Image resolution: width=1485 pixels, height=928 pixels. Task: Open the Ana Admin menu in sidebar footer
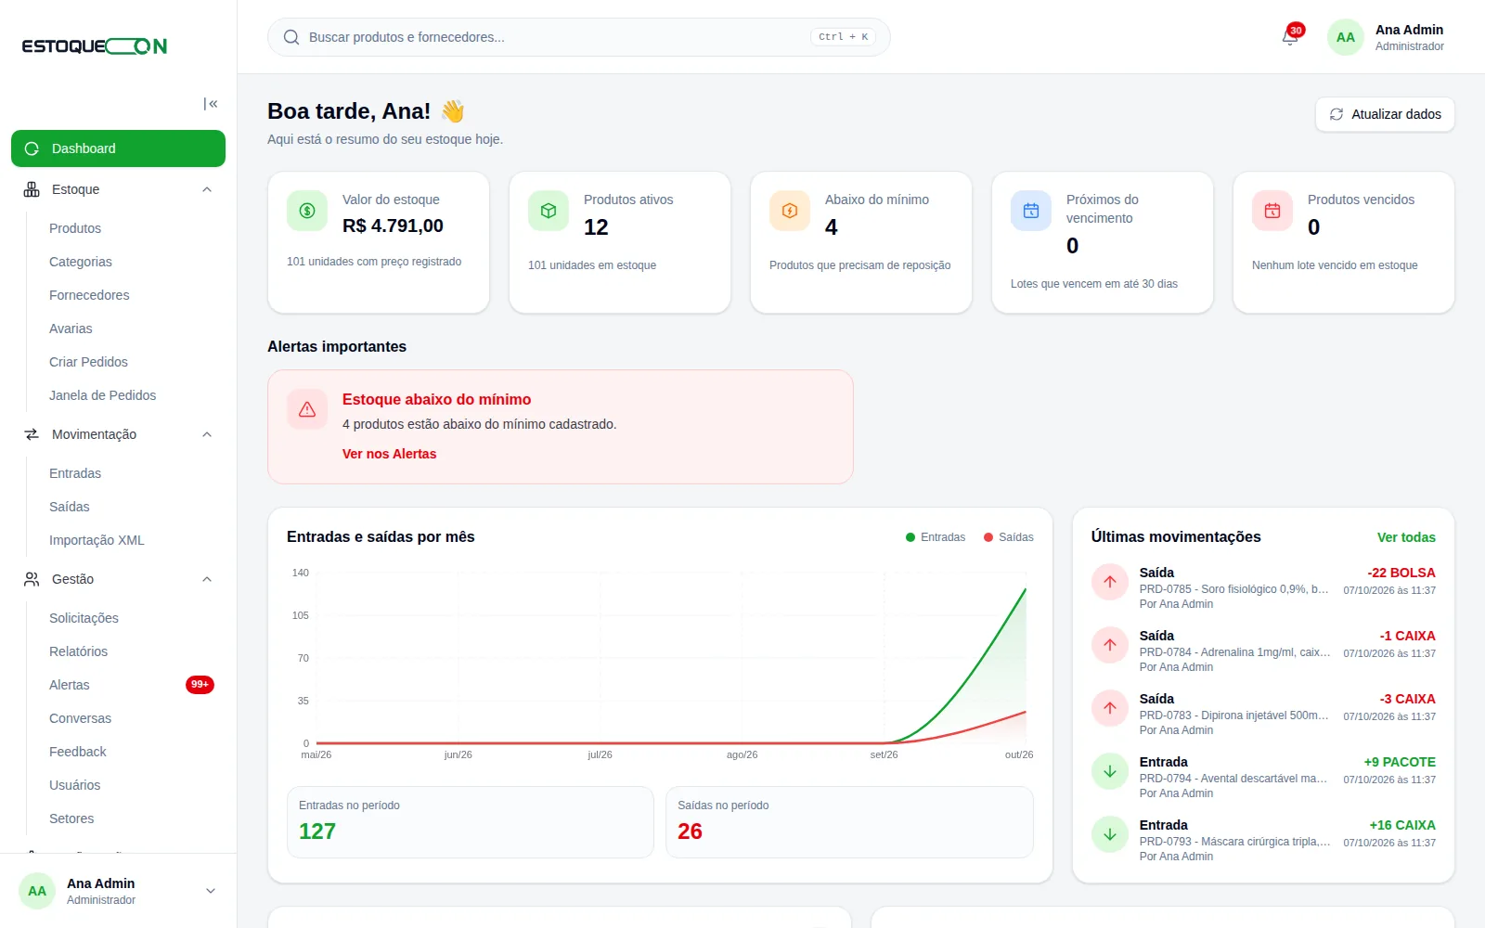tap(118, 891)
